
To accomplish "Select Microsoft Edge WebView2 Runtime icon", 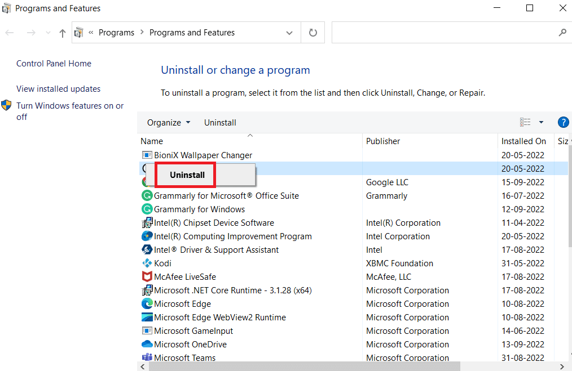I will coord(147,317).
